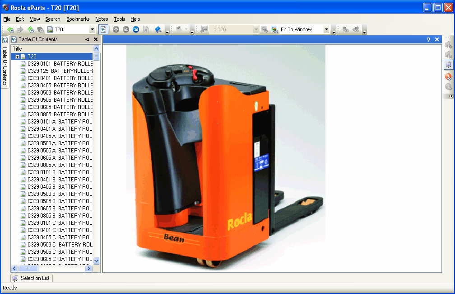Click the right-pointing binoculars search icon
This screenshot has height=294, width=455.
click(356, 29)
